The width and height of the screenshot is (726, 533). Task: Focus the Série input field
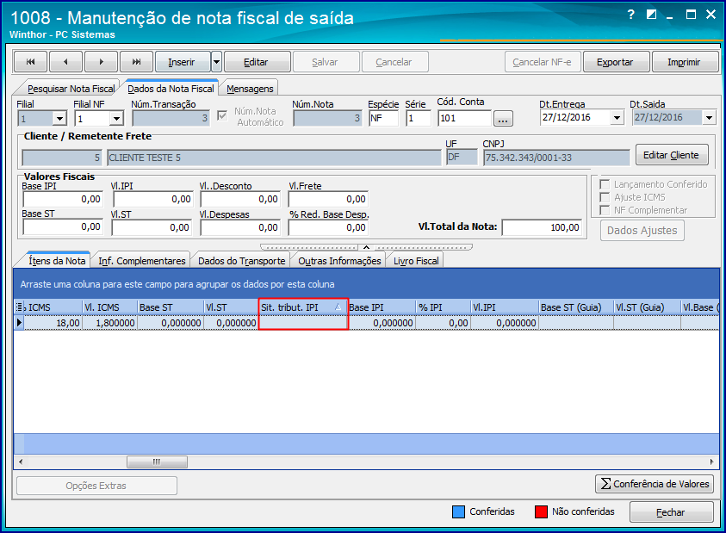coord(419,118)
